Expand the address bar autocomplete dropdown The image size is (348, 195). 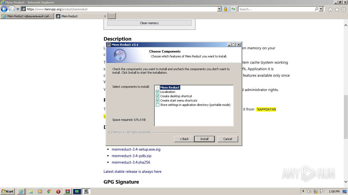coord(219,9)
